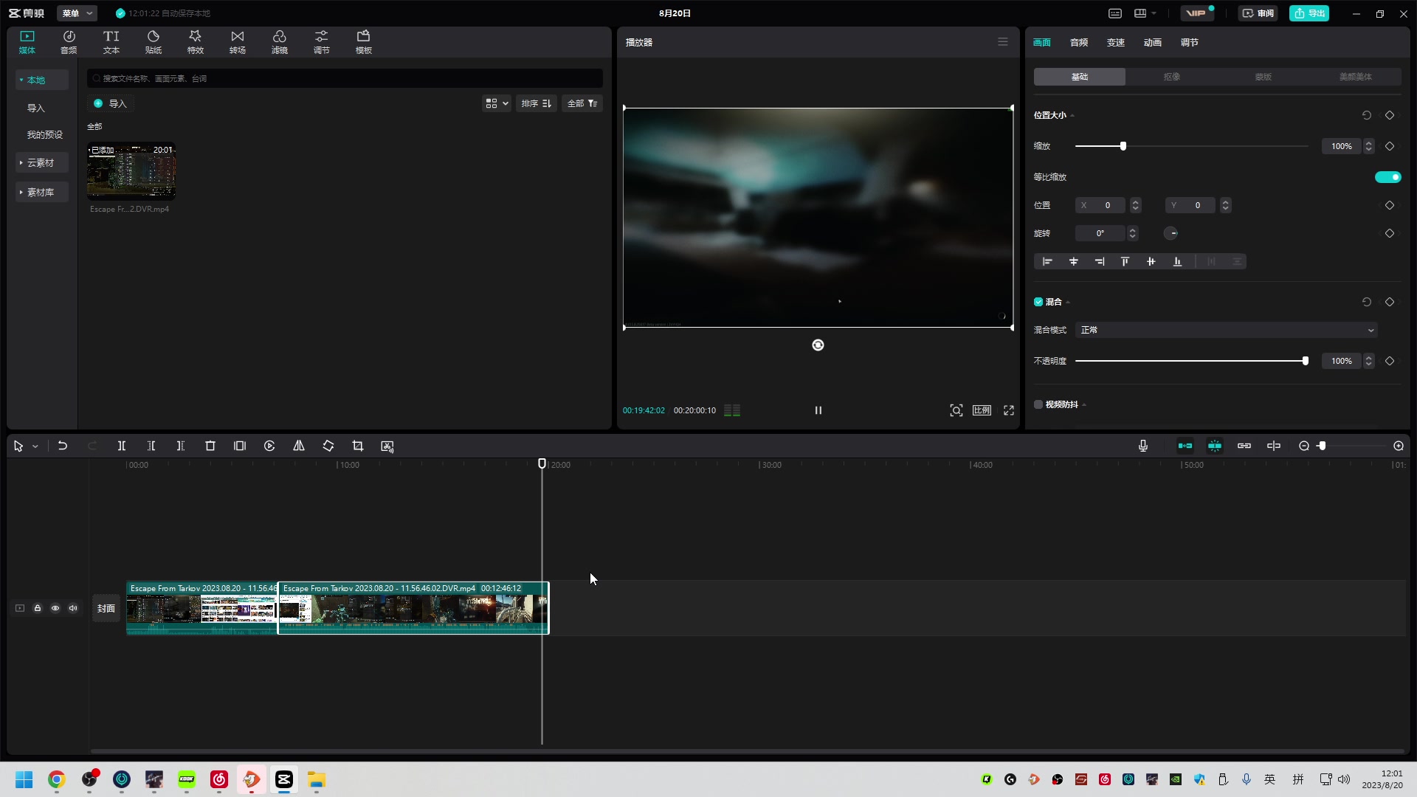
Task: Adjust the opacity (不透明度) slider handle
Action: 1306,361
